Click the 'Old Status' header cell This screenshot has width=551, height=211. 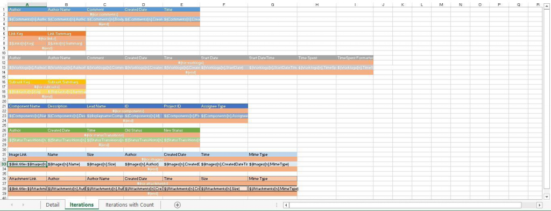point(143,130)
